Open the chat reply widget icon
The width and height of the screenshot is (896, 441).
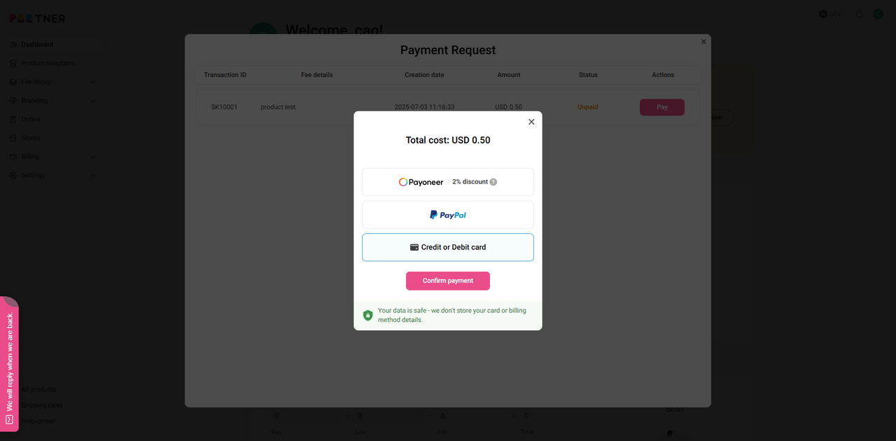pos(9,419)
